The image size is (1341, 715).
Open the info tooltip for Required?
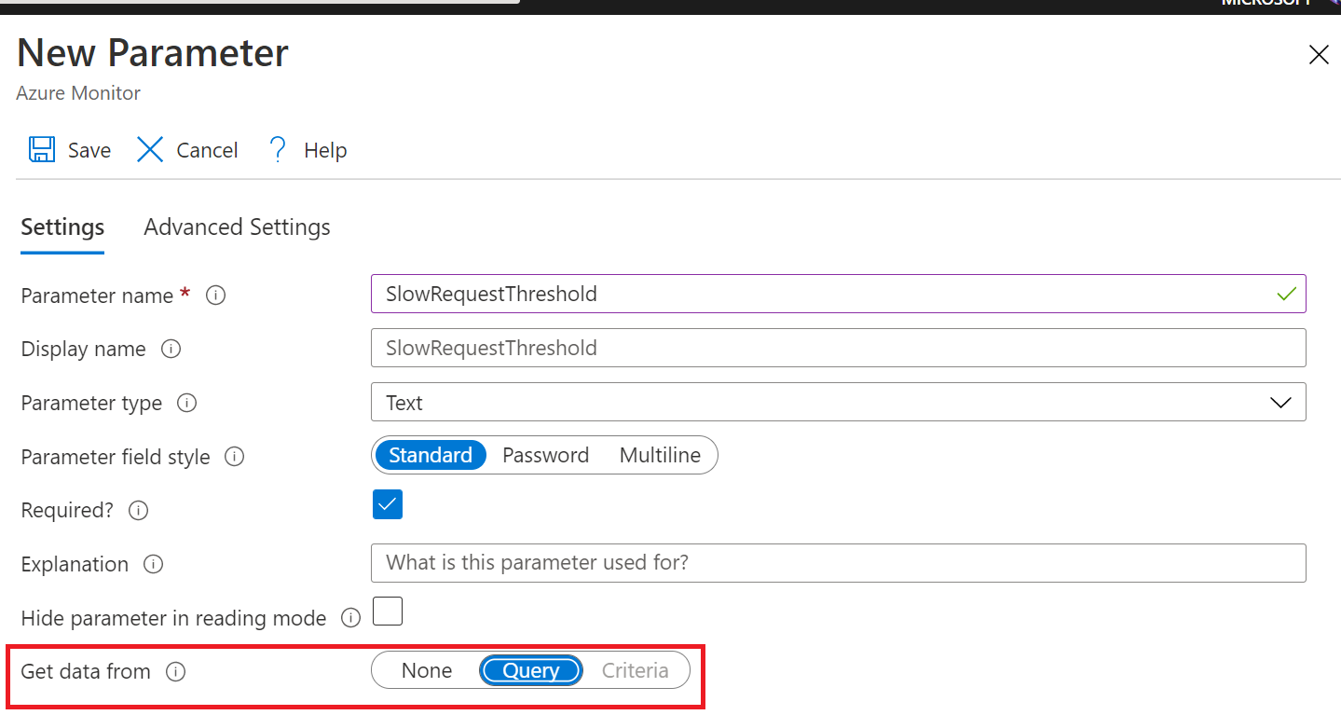click(x=137, y=511)
